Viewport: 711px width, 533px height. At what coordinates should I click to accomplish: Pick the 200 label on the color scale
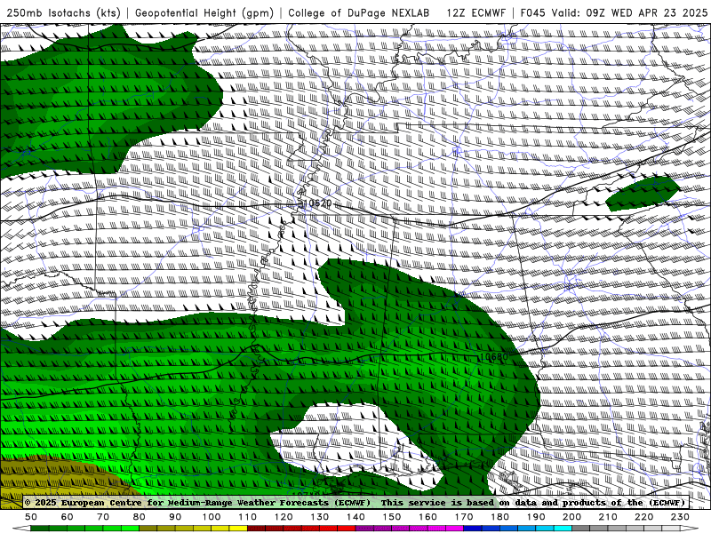[571, 517]
